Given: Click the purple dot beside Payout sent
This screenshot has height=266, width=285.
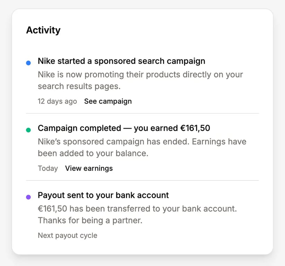Looking at the screenshot, I should tap(28, 197).
